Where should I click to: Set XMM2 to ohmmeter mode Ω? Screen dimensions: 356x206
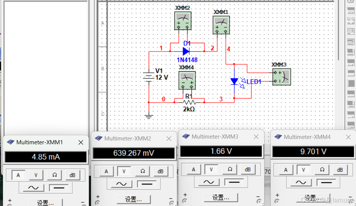[143, 171]
